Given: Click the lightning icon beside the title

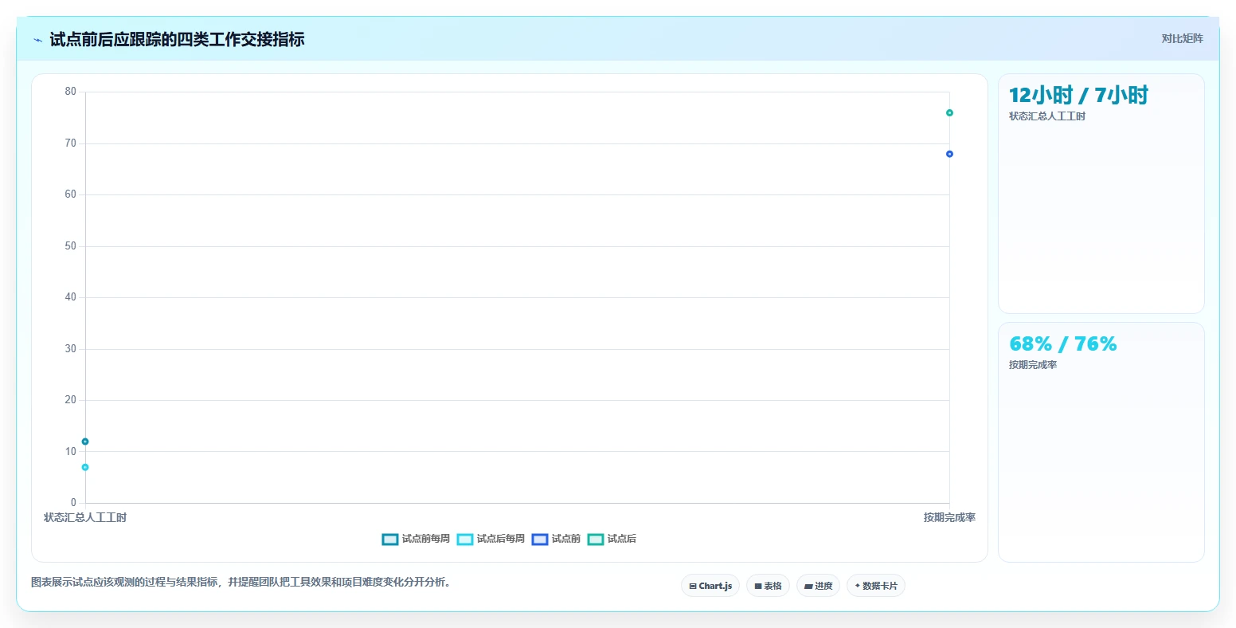Looking at the screenshot, I should pyautogui.click(x=37, y=40).
